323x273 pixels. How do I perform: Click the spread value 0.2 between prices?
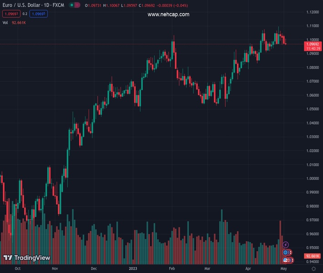(25, 14)
